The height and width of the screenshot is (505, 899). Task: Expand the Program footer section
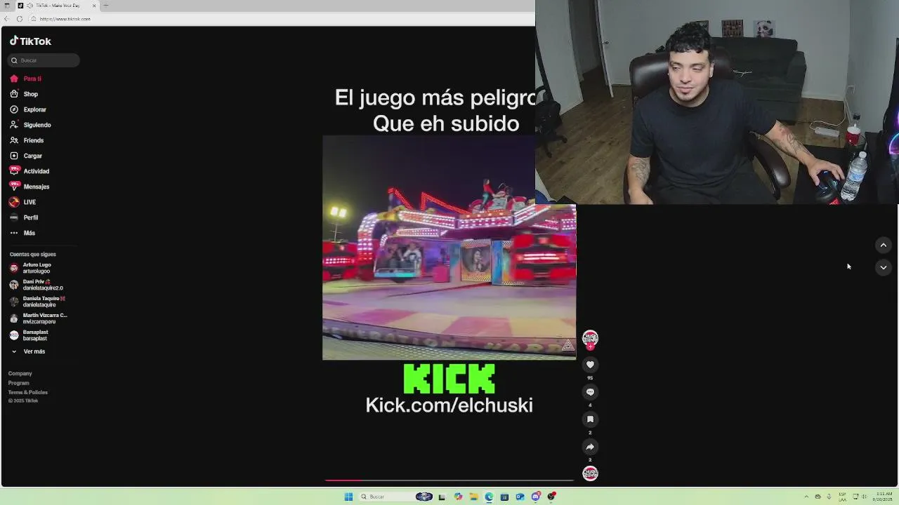[x=19, y=383]
